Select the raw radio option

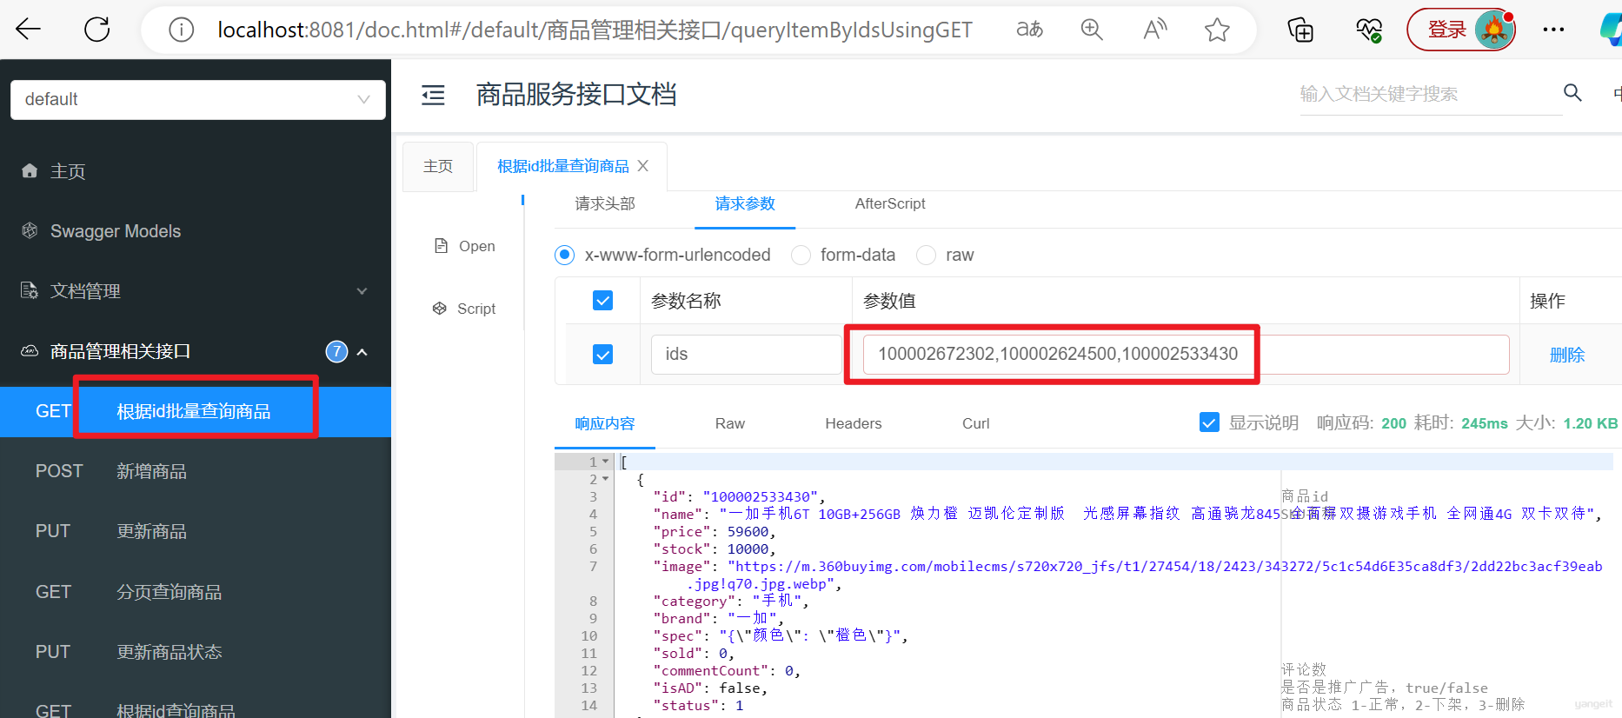927,255
